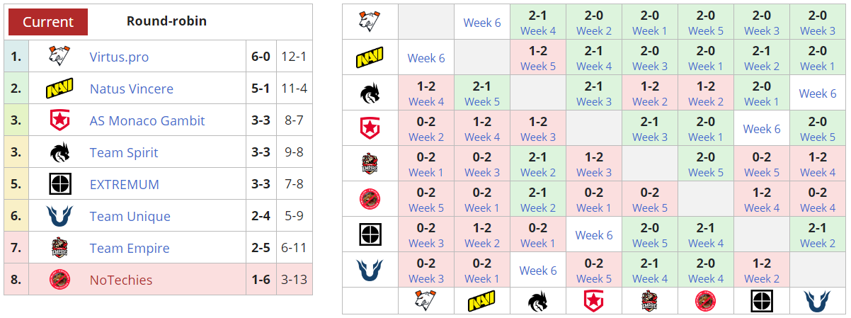The height and width of the screenshot is (318, 851).
Task: Click the Team Unique logo in standings
Action: [59, 216]
